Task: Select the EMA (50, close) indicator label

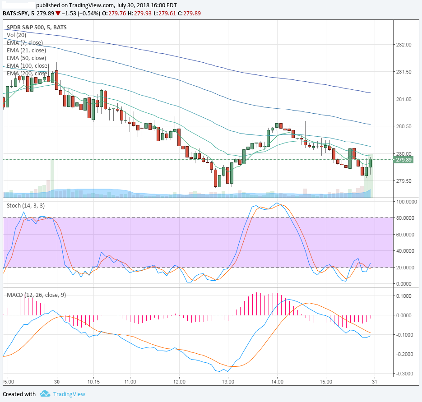Action: point(26,58)
